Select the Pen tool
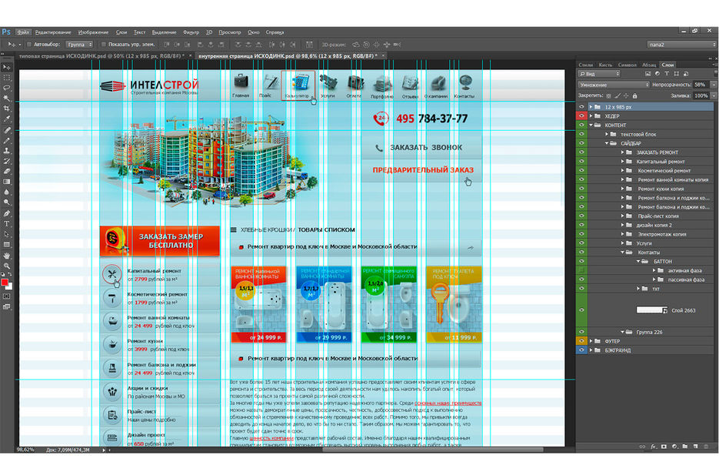Image resolution: width=719 pixels, height=465 pixels. (x=6, y=213)
